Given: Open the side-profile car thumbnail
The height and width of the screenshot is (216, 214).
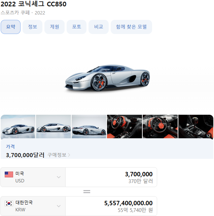Looking at the screenshot, I should [53, 127].
